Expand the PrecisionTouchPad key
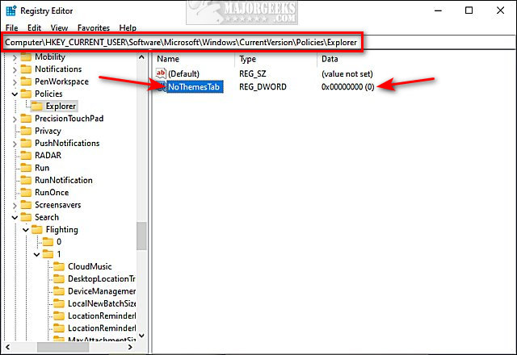 (x=15, y=119)
